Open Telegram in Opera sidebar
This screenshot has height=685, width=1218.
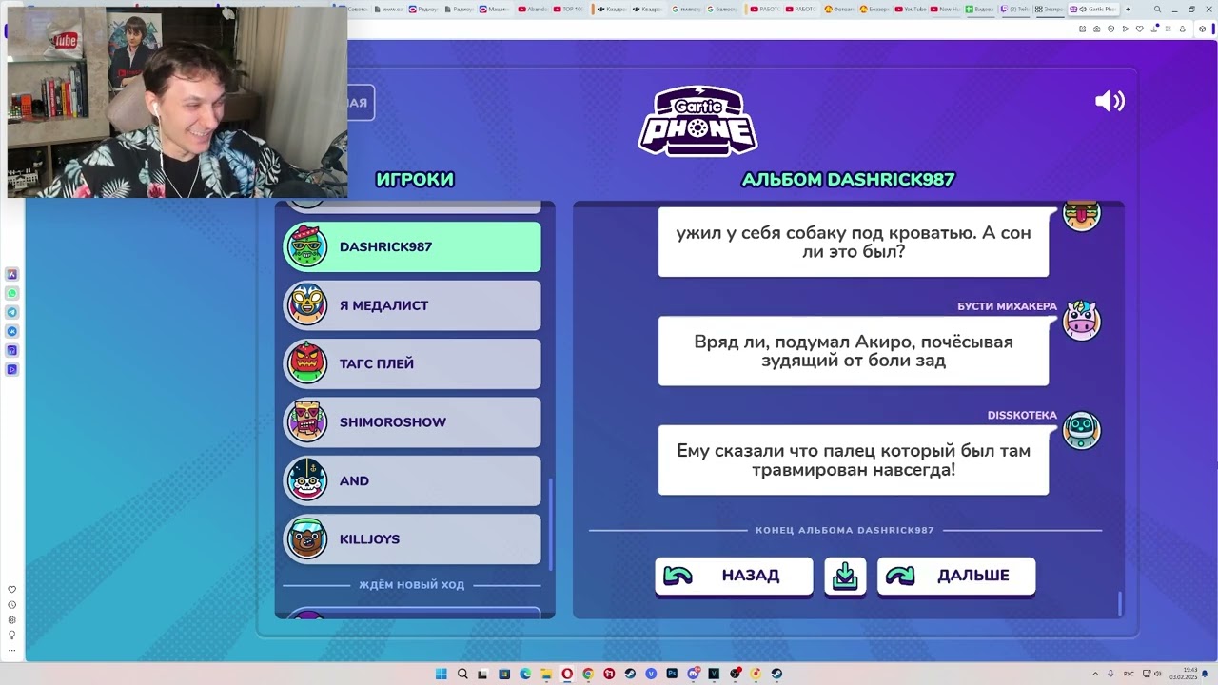(12, 312)
